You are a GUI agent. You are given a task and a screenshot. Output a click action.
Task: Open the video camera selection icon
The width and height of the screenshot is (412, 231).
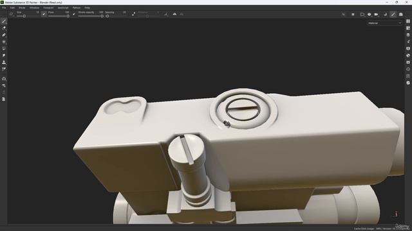click(x=376, y=14)
